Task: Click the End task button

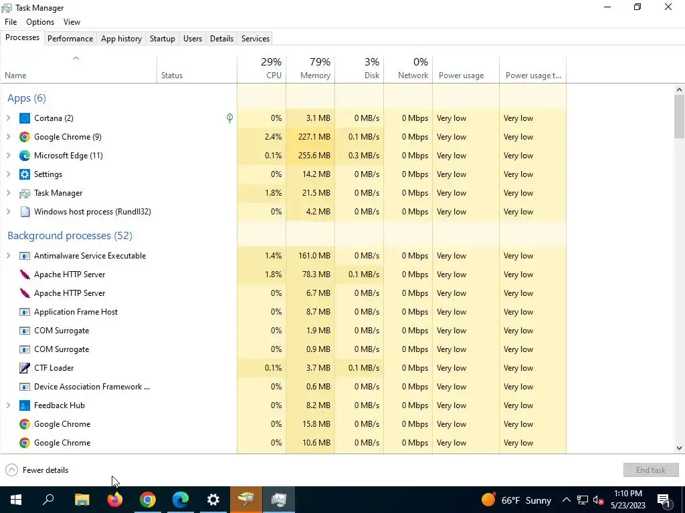Action: click(651, 470)
